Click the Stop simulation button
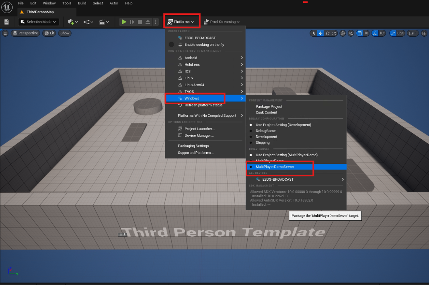 140,22
